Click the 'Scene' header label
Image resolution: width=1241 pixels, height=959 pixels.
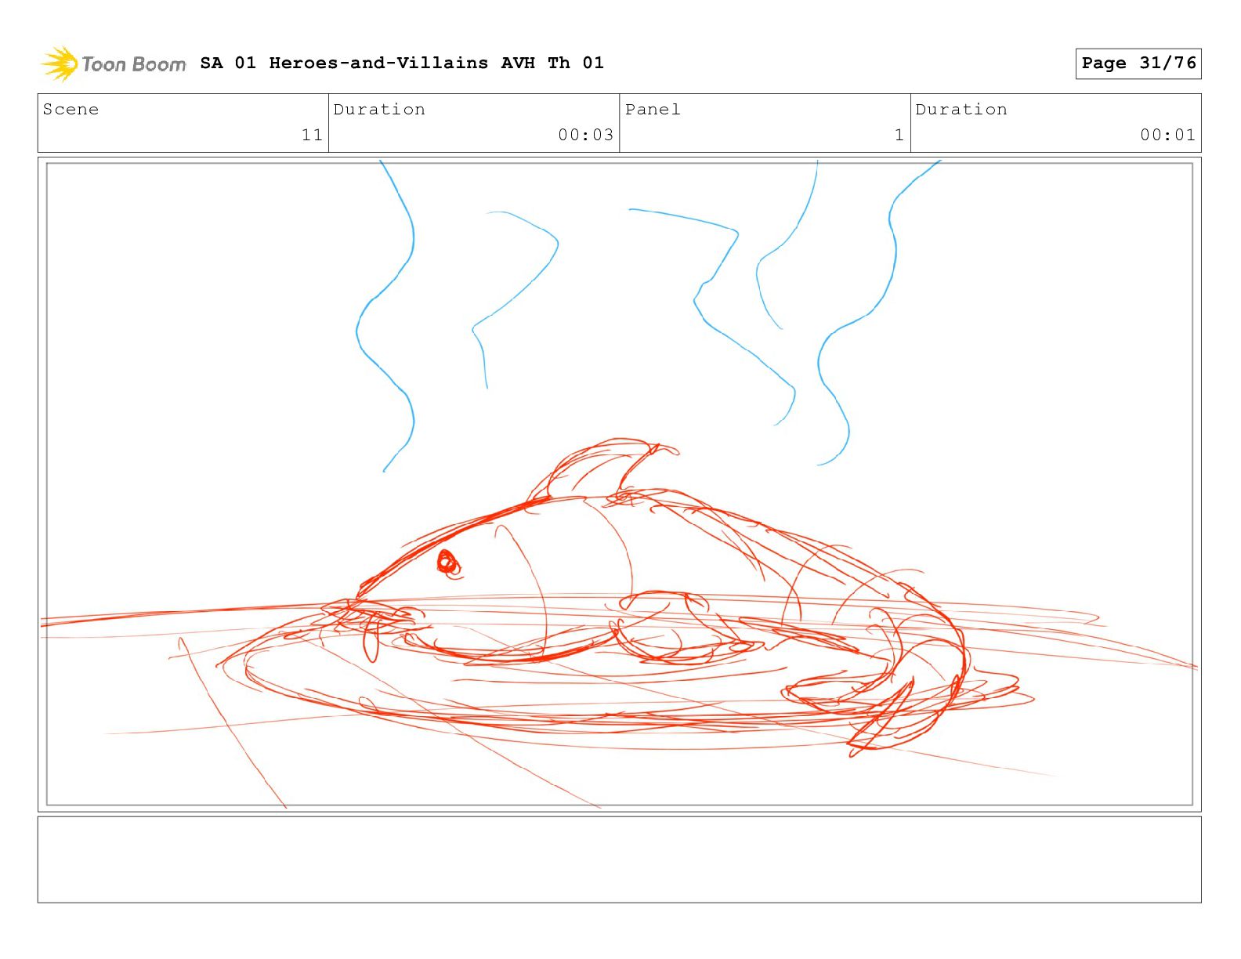tap(71, 110)
